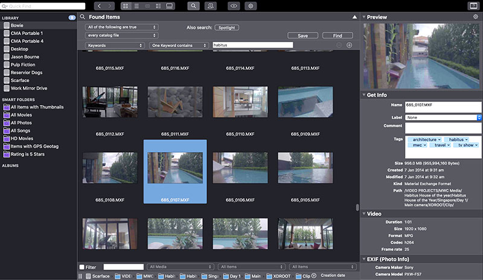This screenshot has height=280, width=483.
Task: Click the keyword field containing habitus
Action: (x=252, y=45)
